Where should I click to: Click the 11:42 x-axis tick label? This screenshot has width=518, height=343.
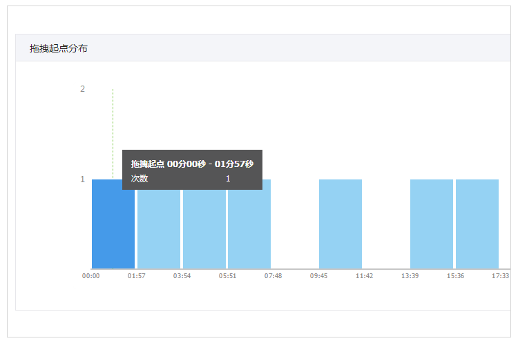click(x=364, y=276)
